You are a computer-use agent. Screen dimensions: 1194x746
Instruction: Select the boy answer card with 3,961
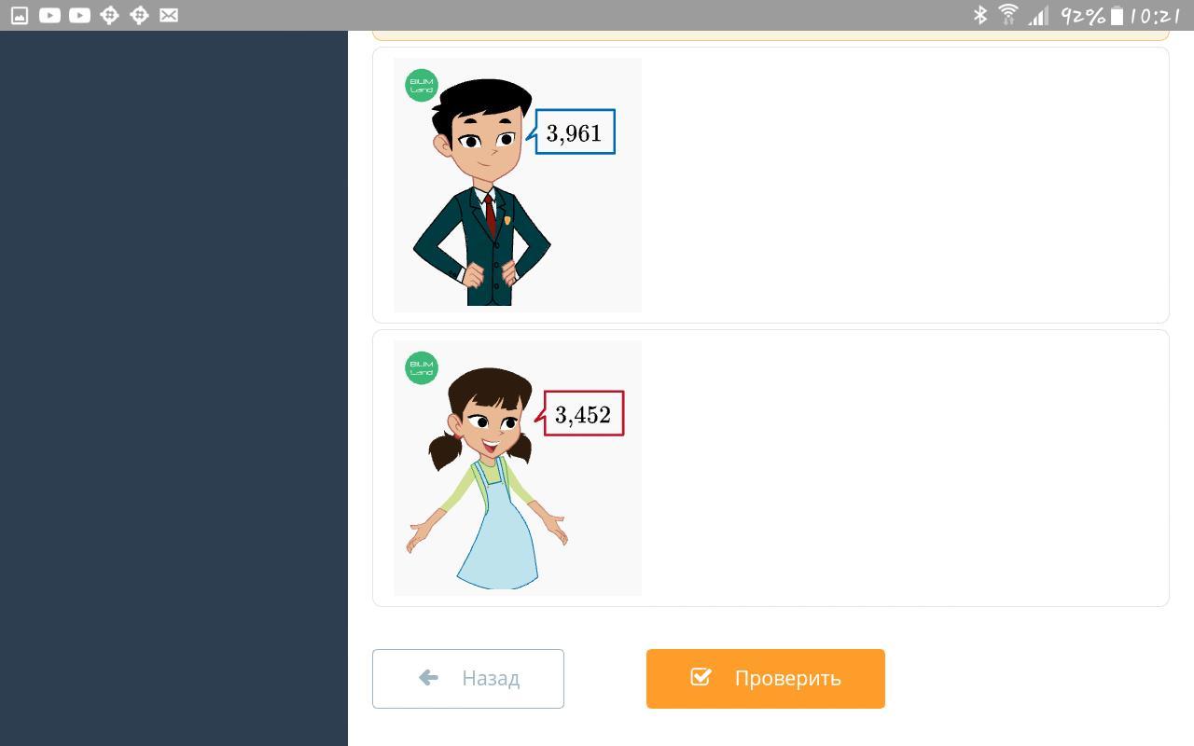pos(771,185)
